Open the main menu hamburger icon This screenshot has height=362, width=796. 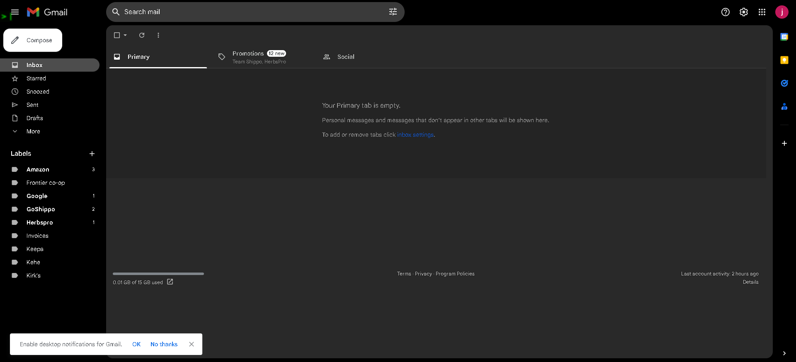pos(15,12)
